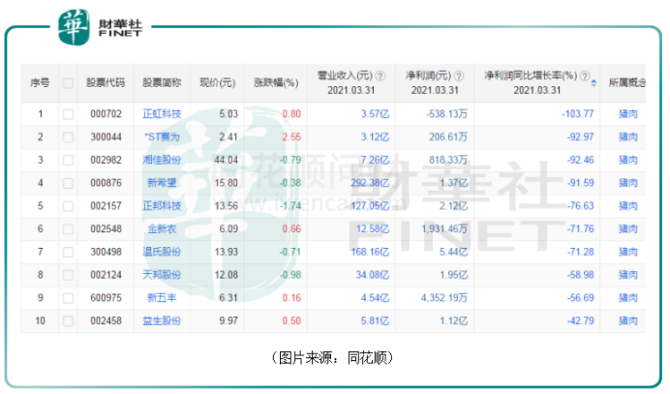Click growth rate value -76.63
The height and width of the screenshot is (394, 670).
coord(580,206)
